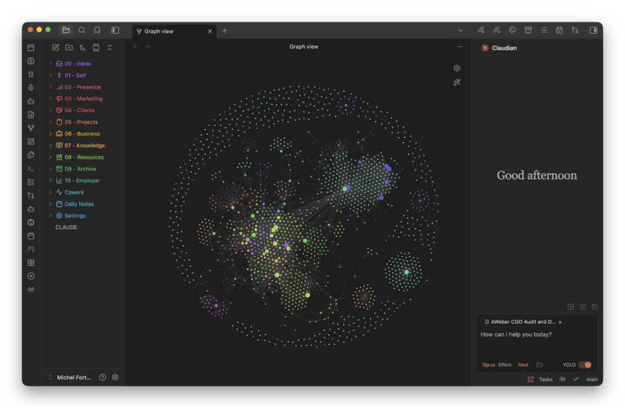Collapse all folders in explorer toolbar
Image resolution: width=625 pixels, height=408 pixels.
point(109,48)
